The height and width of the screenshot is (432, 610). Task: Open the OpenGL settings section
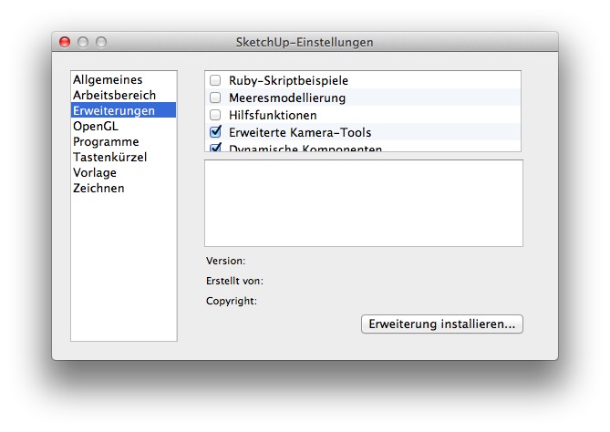coord(96,127)
